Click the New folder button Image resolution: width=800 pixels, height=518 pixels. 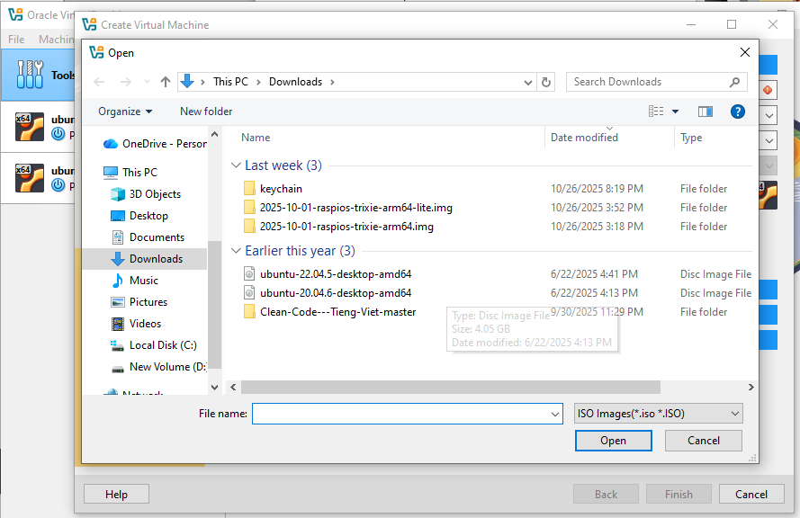click(206, 112)
